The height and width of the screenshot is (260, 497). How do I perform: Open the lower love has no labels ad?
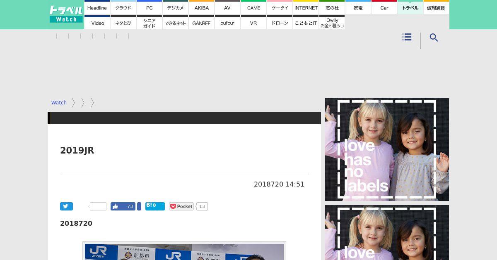click(387, 233)
